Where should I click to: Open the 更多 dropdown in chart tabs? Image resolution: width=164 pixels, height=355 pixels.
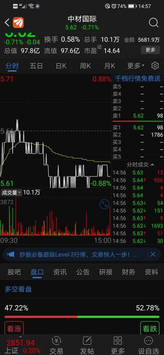(136, 66)
